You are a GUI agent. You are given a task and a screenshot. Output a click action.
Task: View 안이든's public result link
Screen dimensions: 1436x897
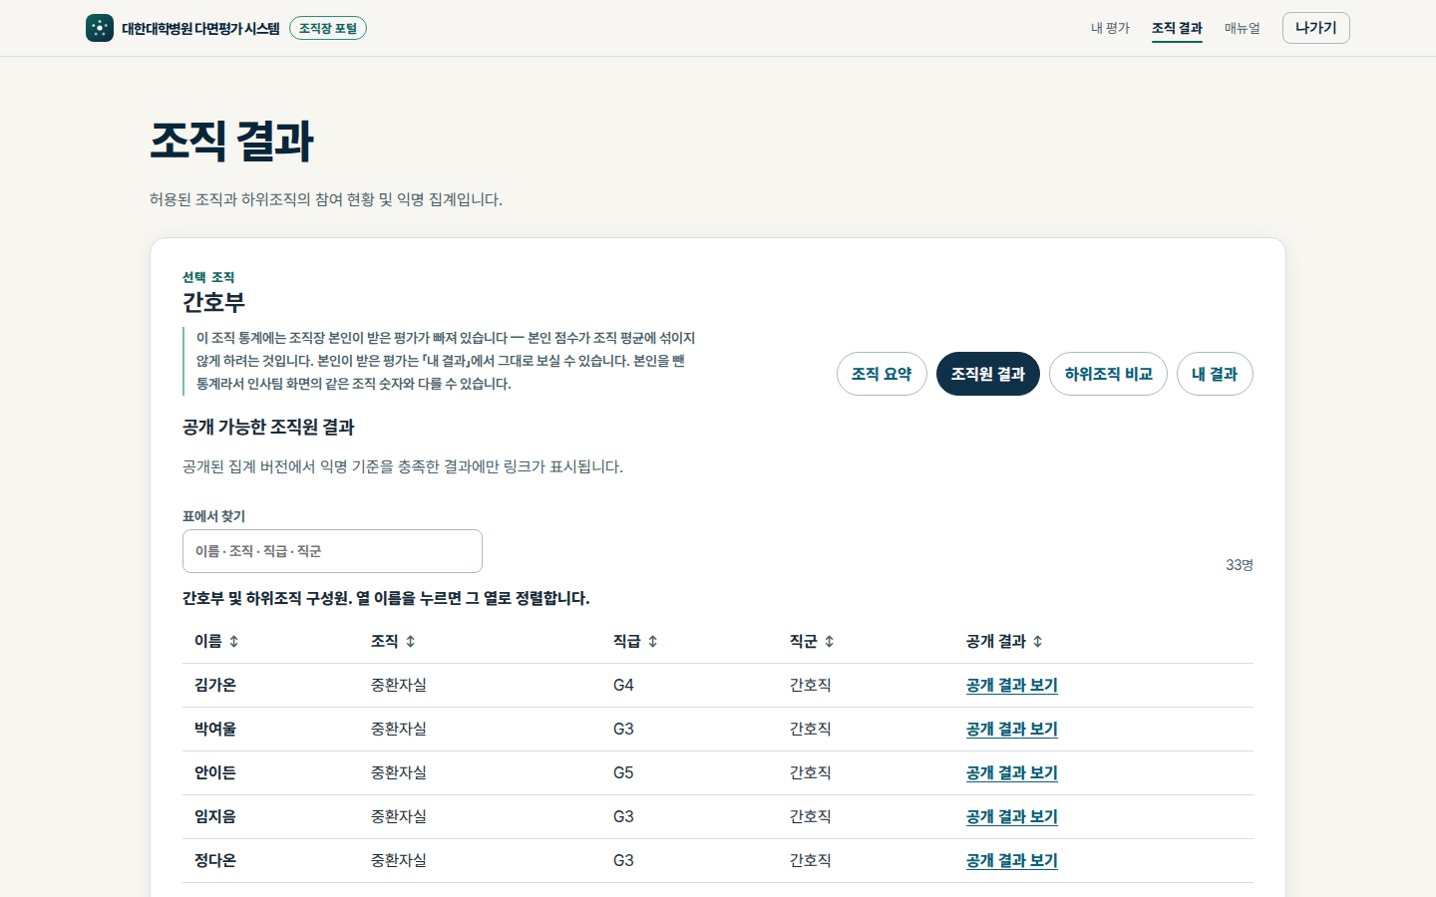pyautogui.click(x=1011, y=773)
